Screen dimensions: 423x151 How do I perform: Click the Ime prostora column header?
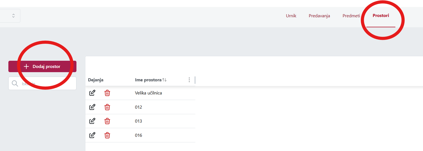tap(148, 80)
